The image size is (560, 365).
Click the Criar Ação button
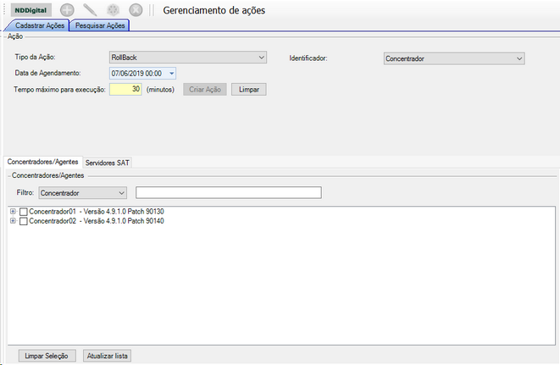pyautogui.click(x=205, y=89)
